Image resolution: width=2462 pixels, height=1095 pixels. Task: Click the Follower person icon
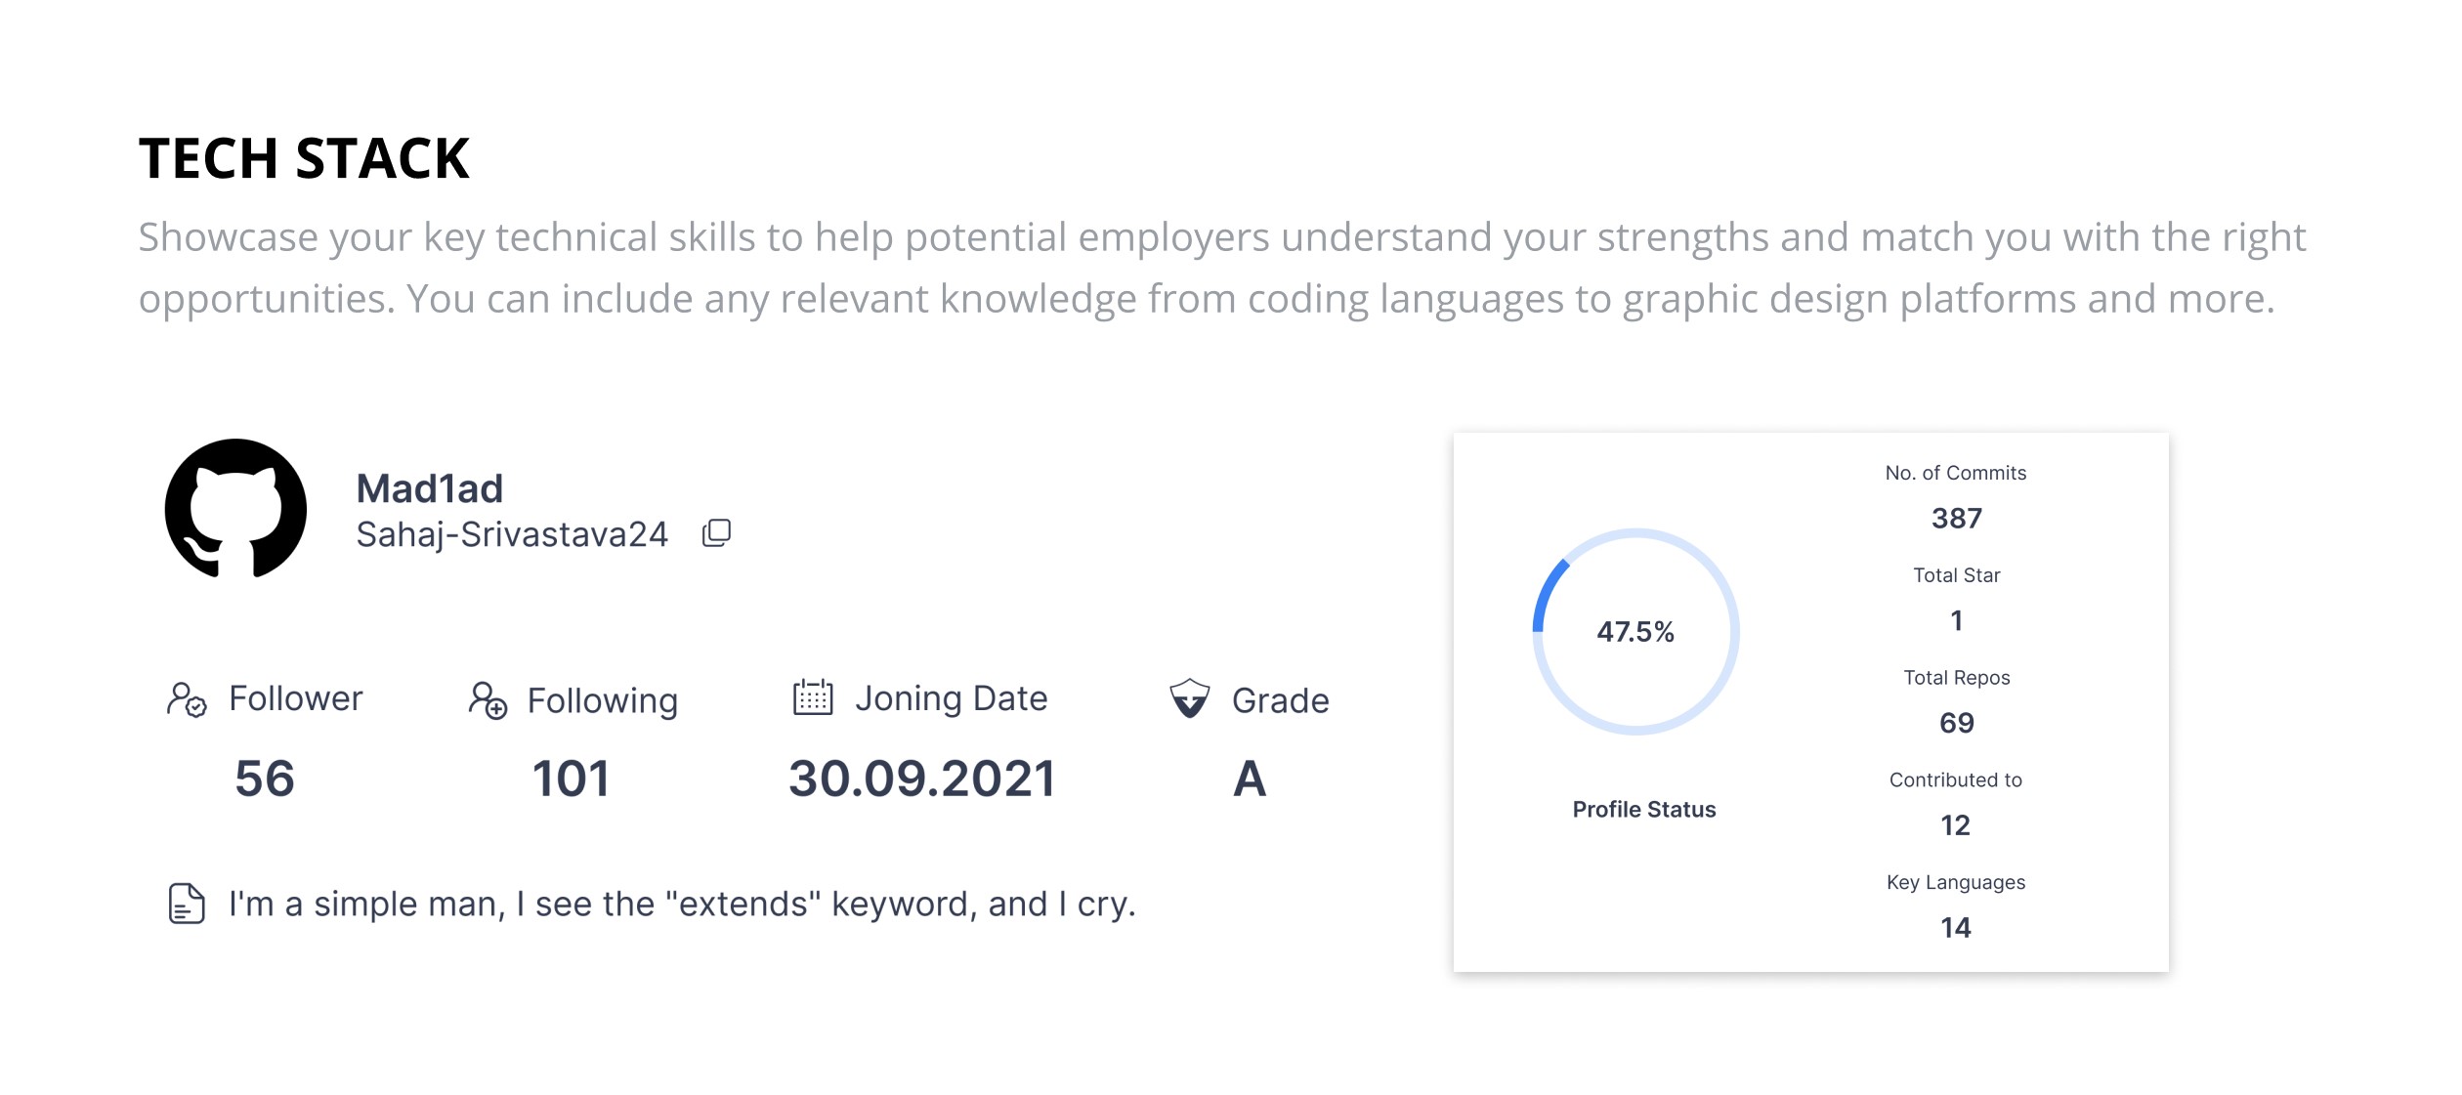[x=186, y=699]
